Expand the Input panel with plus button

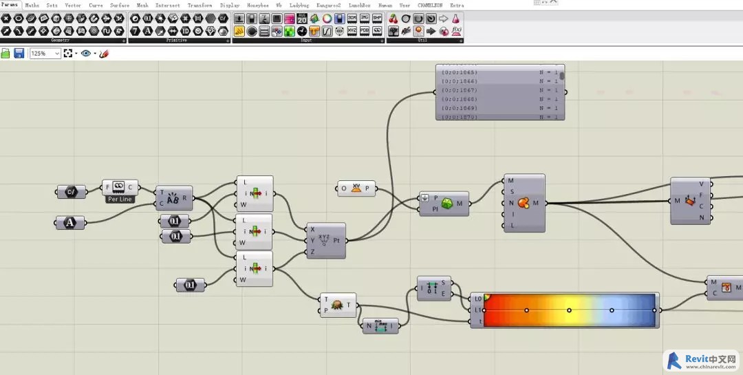(380, 41)
